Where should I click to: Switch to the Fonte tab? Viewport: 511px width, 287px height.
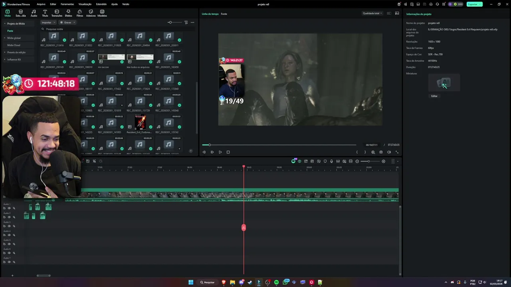[x=224, y=14]
